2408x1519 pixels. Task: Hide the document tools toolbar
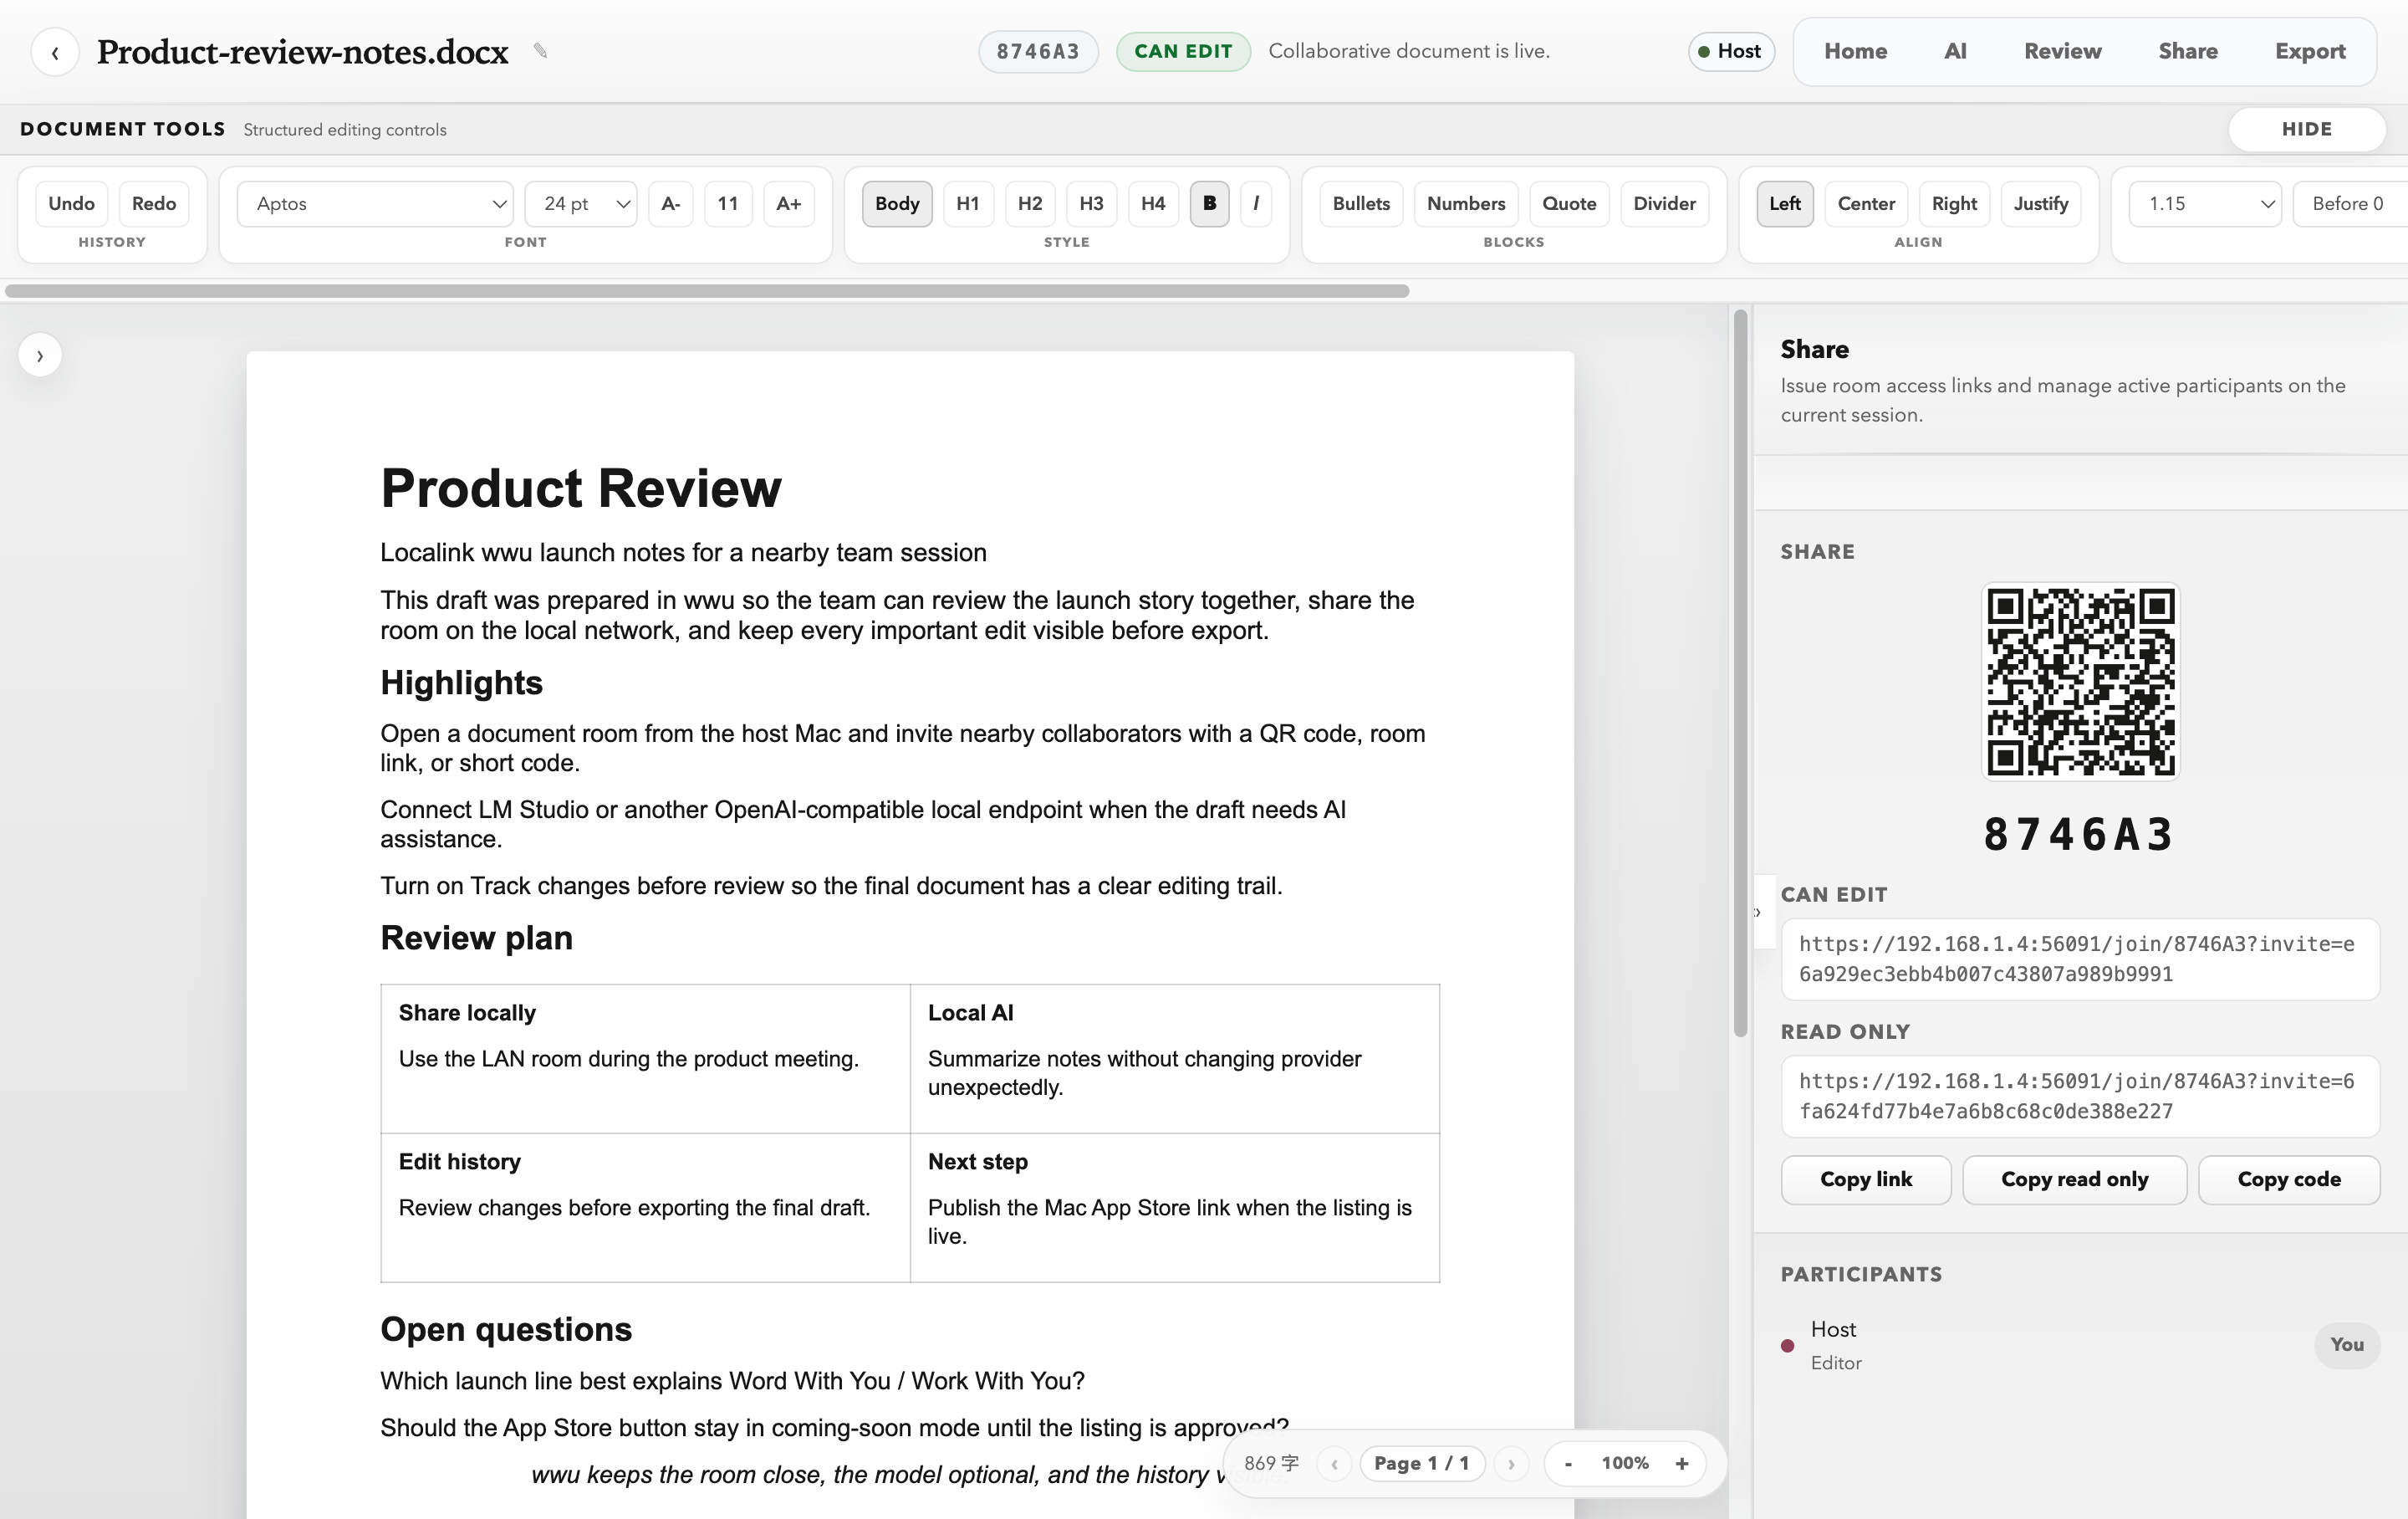2306,129
